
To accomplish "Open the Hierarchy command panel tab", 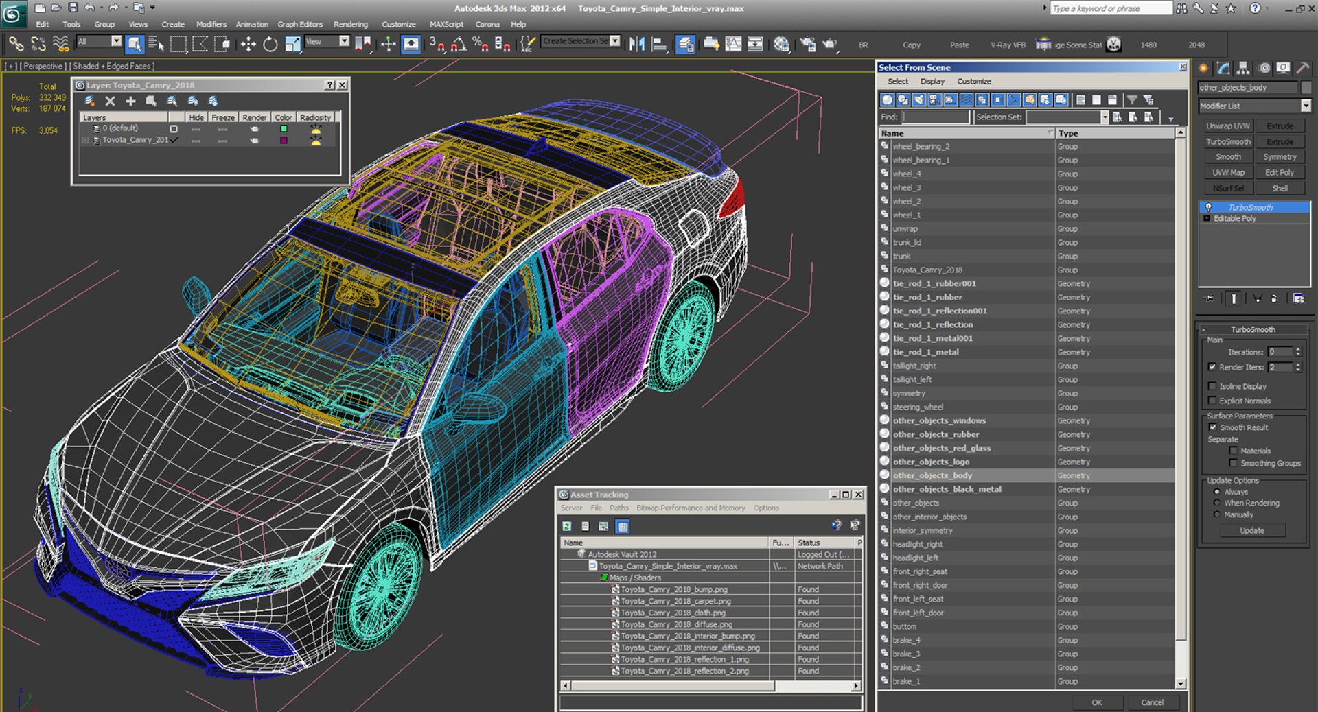I will coord(1243,68).
